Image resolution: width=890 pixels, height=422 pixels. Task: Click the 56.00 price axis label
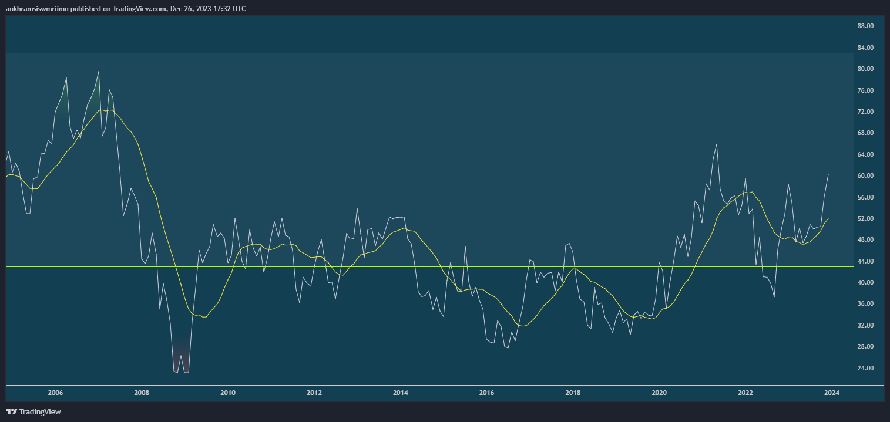pos(865,197)
